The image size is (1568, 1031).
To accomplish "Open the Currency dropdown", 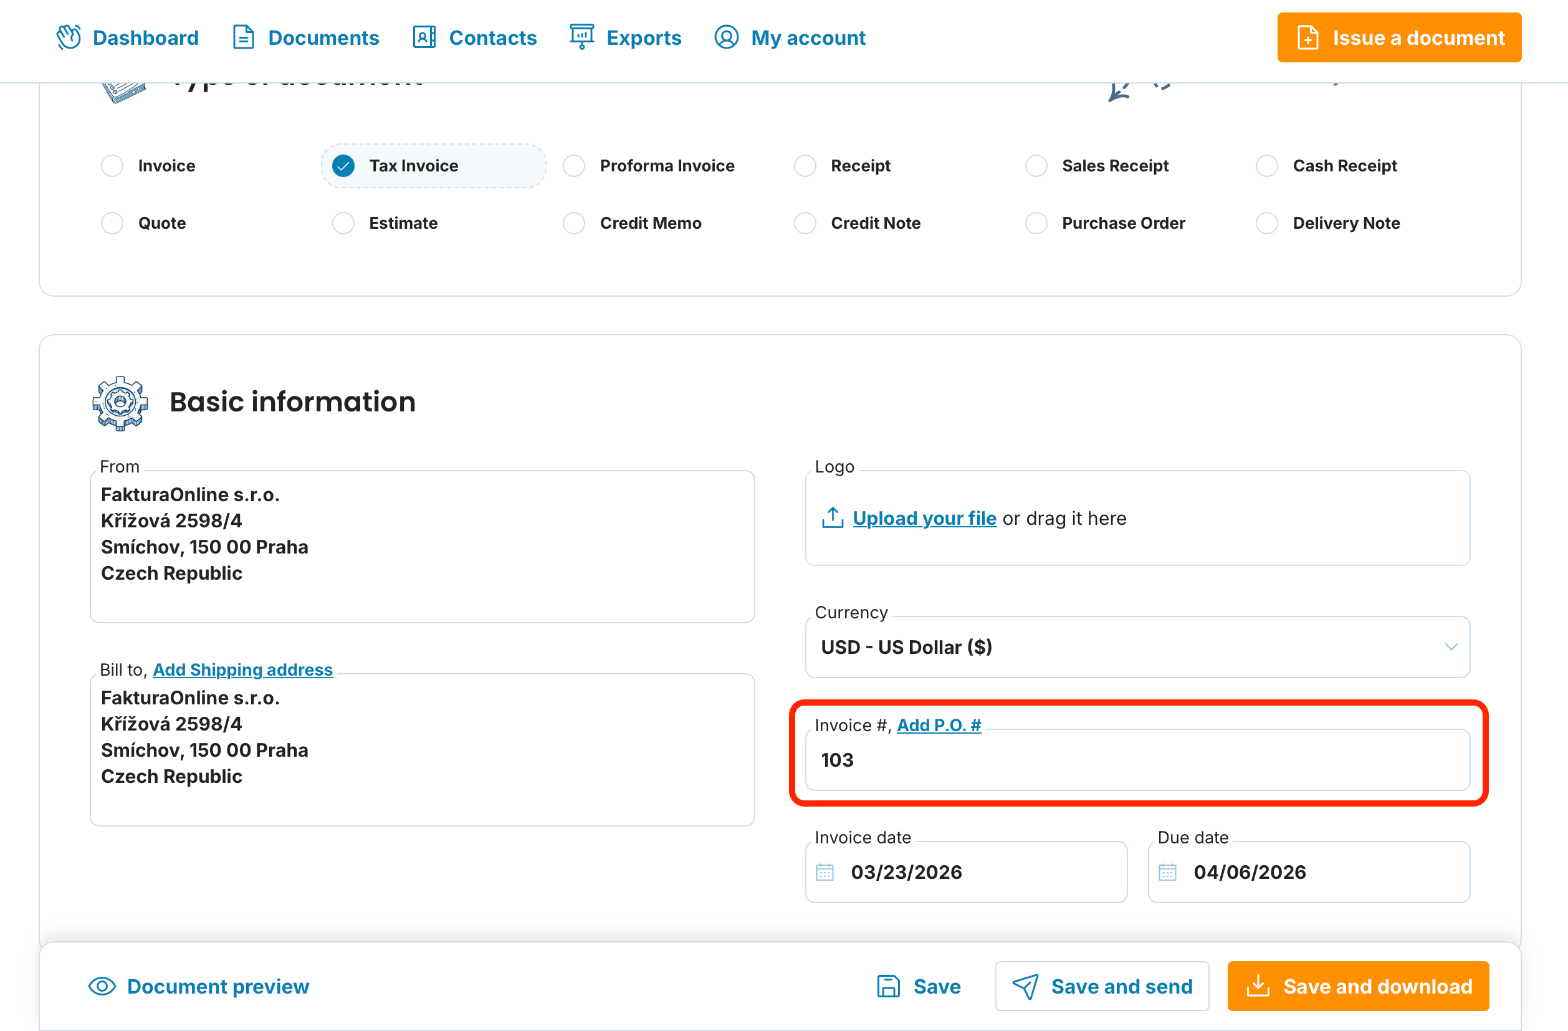I will coord(1138,648).
